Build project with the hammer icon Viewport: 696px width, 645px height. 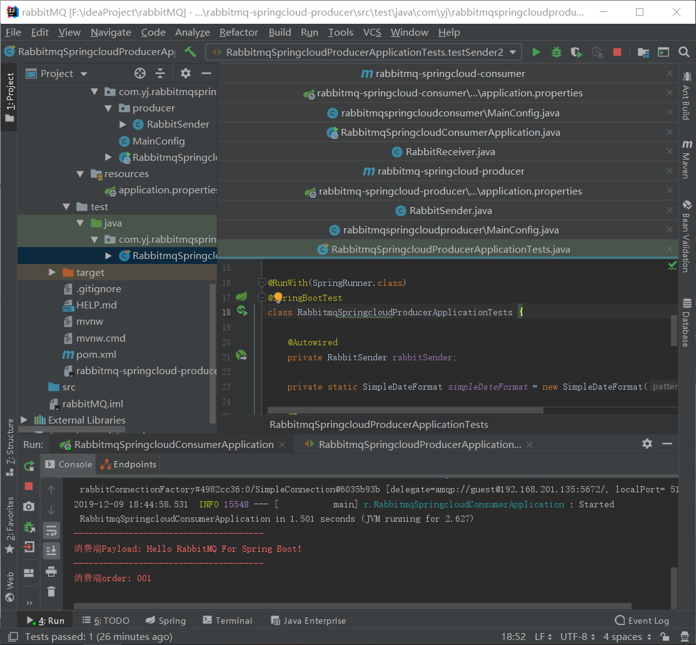[x=190, y=52]
